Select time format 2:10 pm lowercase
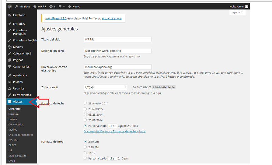This screenshot has width=272, height=165. (85, 142)
